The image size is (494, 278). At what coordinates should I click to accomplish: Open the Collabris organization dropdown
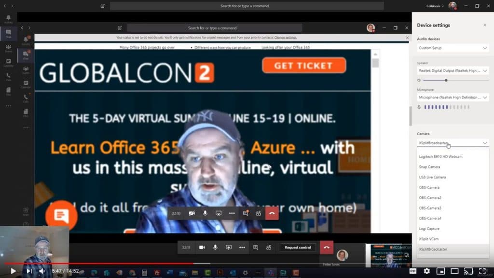click(435, 6)
